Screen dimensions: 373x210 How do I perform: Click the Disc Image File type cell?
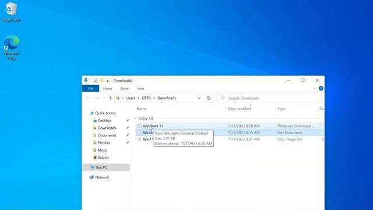290,139
